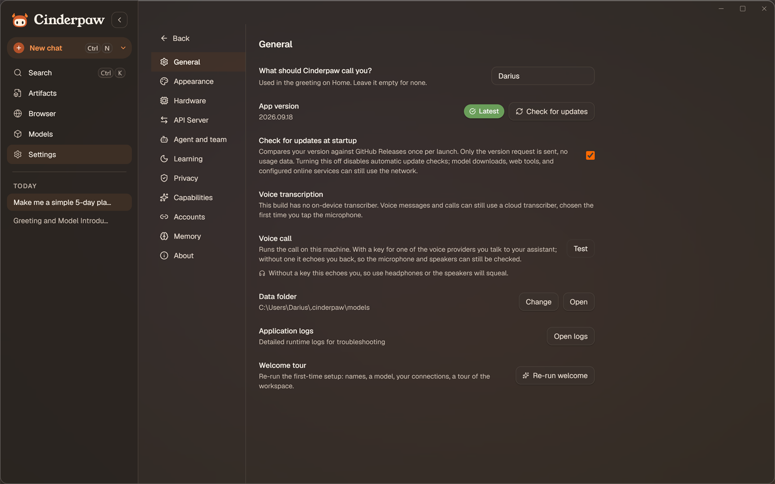Click the data folder path text
The width and height of the screenshot is (775, 484).
click(x=314, y=308)
